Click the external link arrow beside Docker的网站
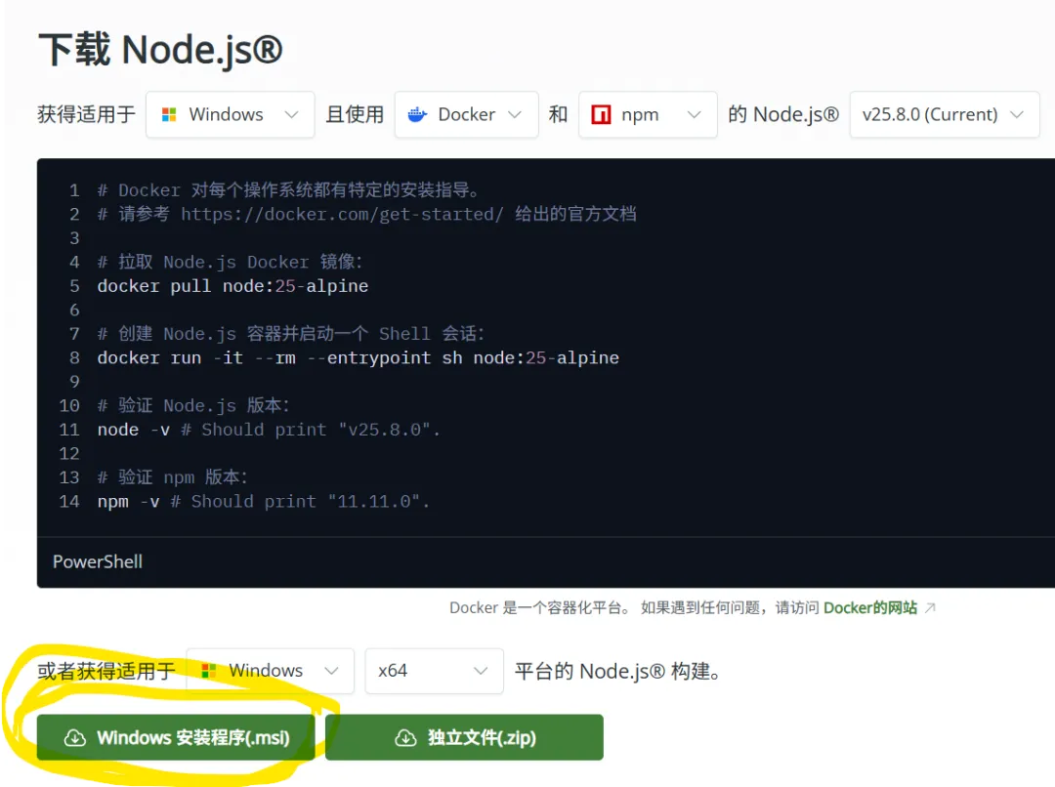 point(930,608)
